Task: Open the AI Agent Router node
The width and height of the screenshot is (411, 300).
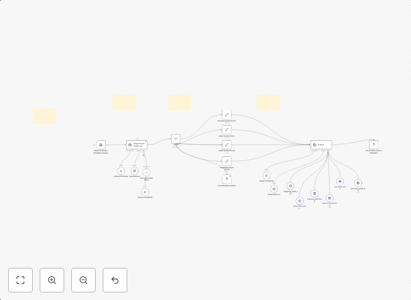Action: [137, 144]
